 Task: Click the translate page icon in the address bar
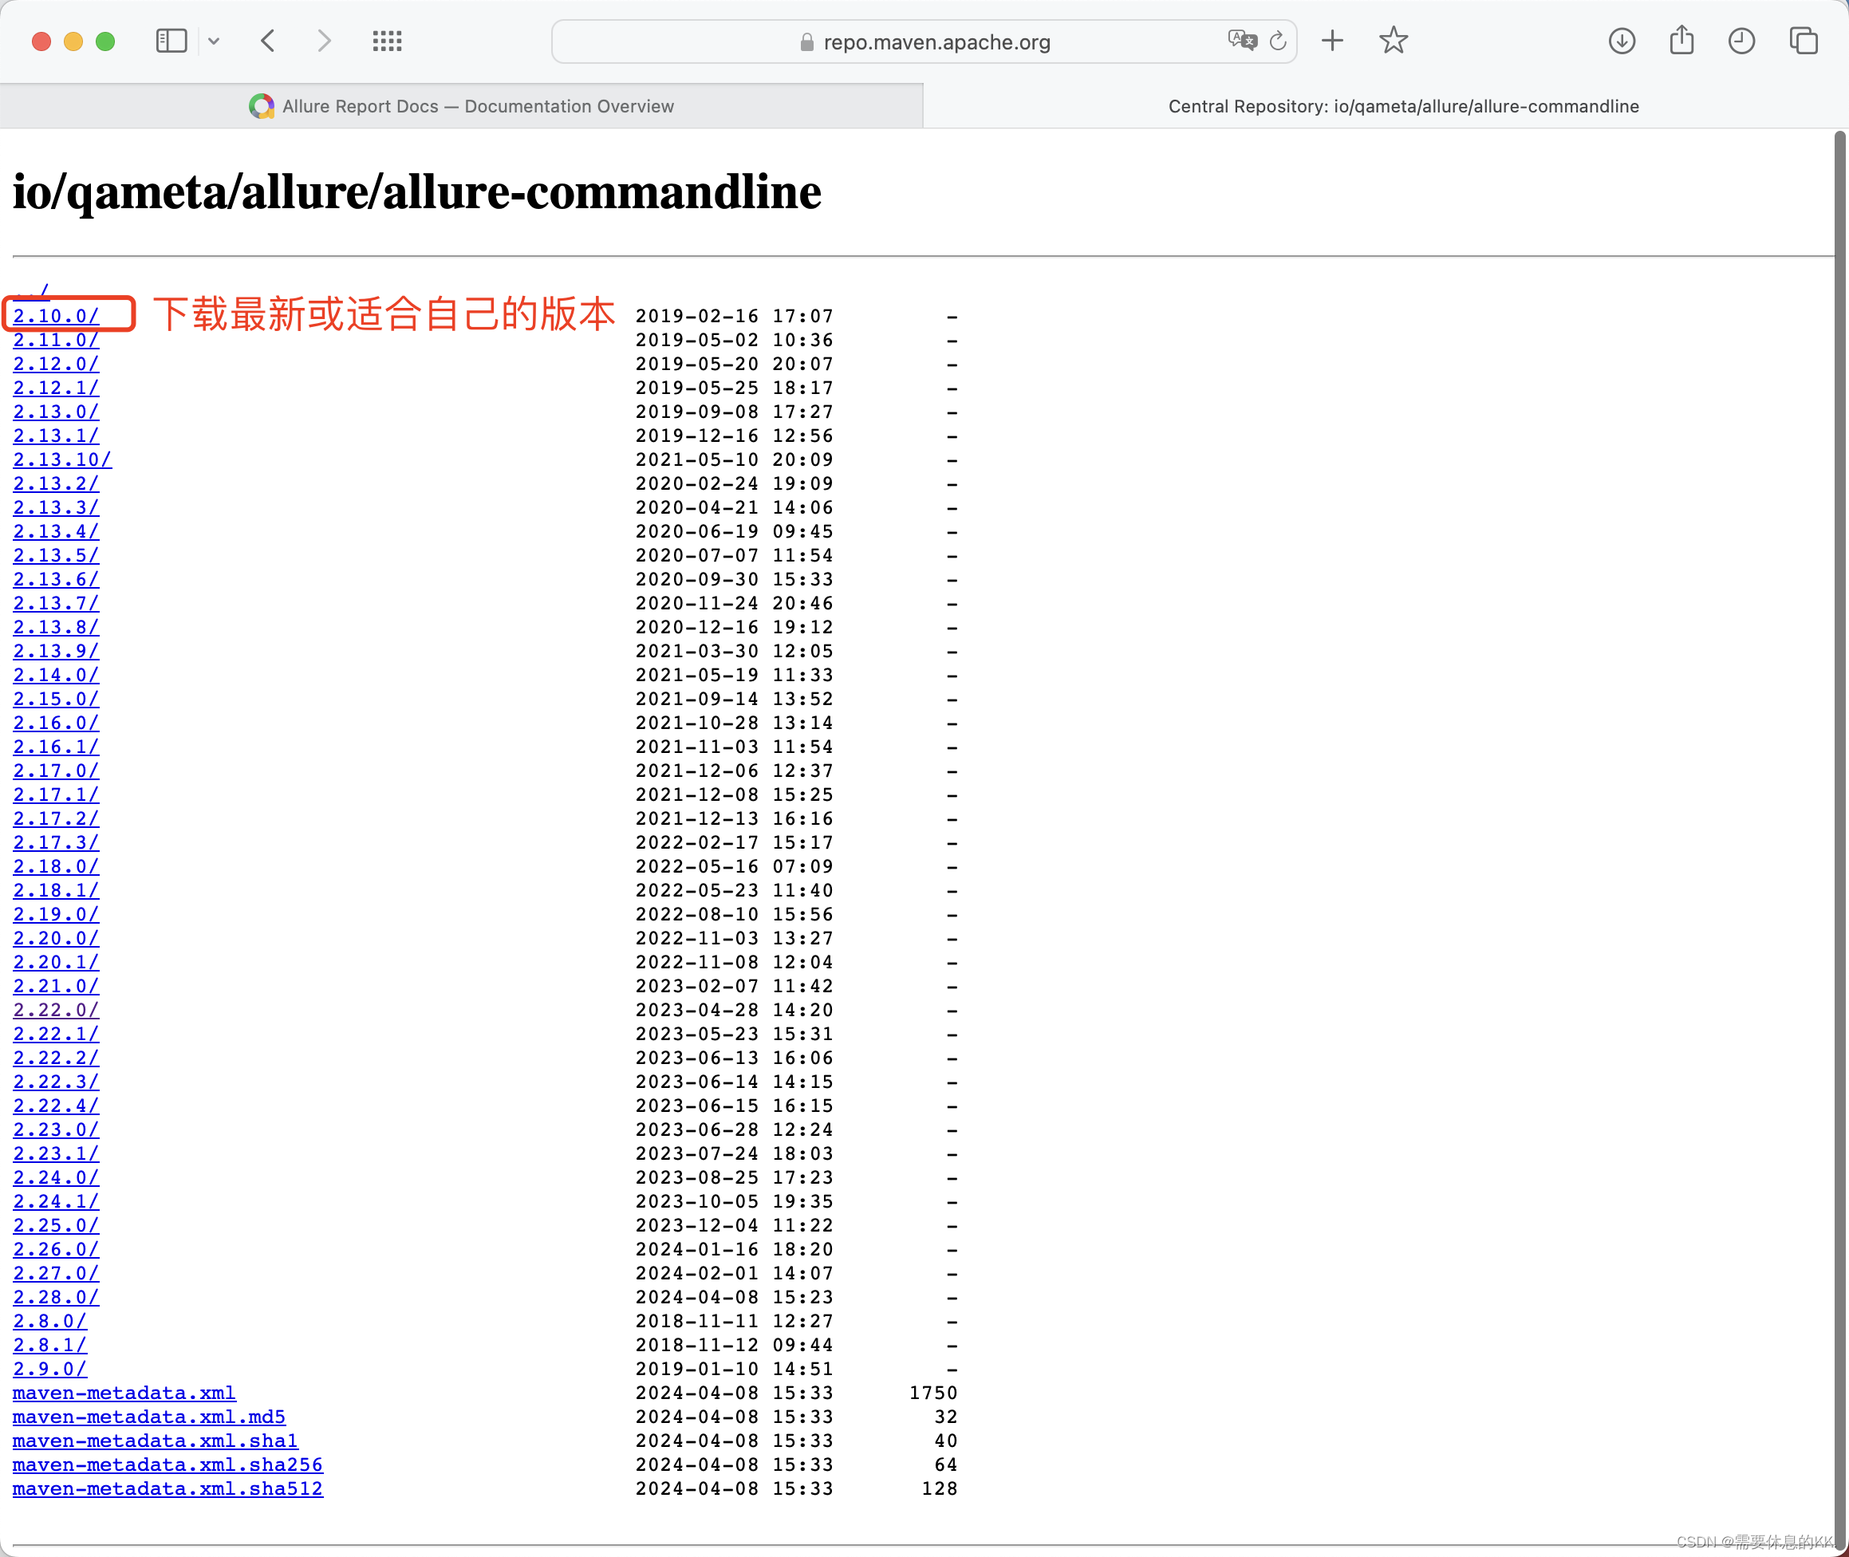tap(1241, 41)
